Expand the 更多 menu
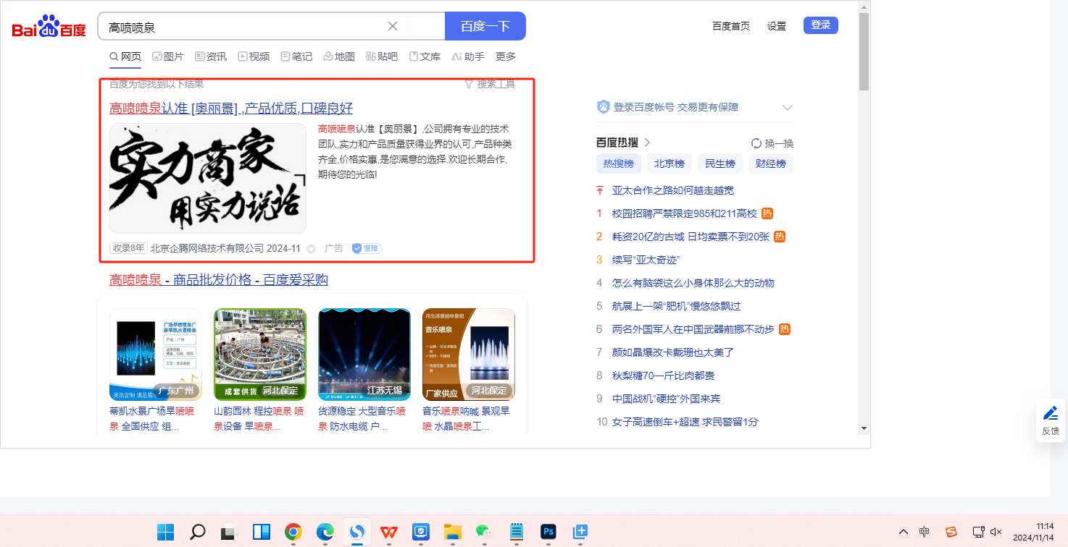Screen dimensions: 1068x547 pos(506,56)
